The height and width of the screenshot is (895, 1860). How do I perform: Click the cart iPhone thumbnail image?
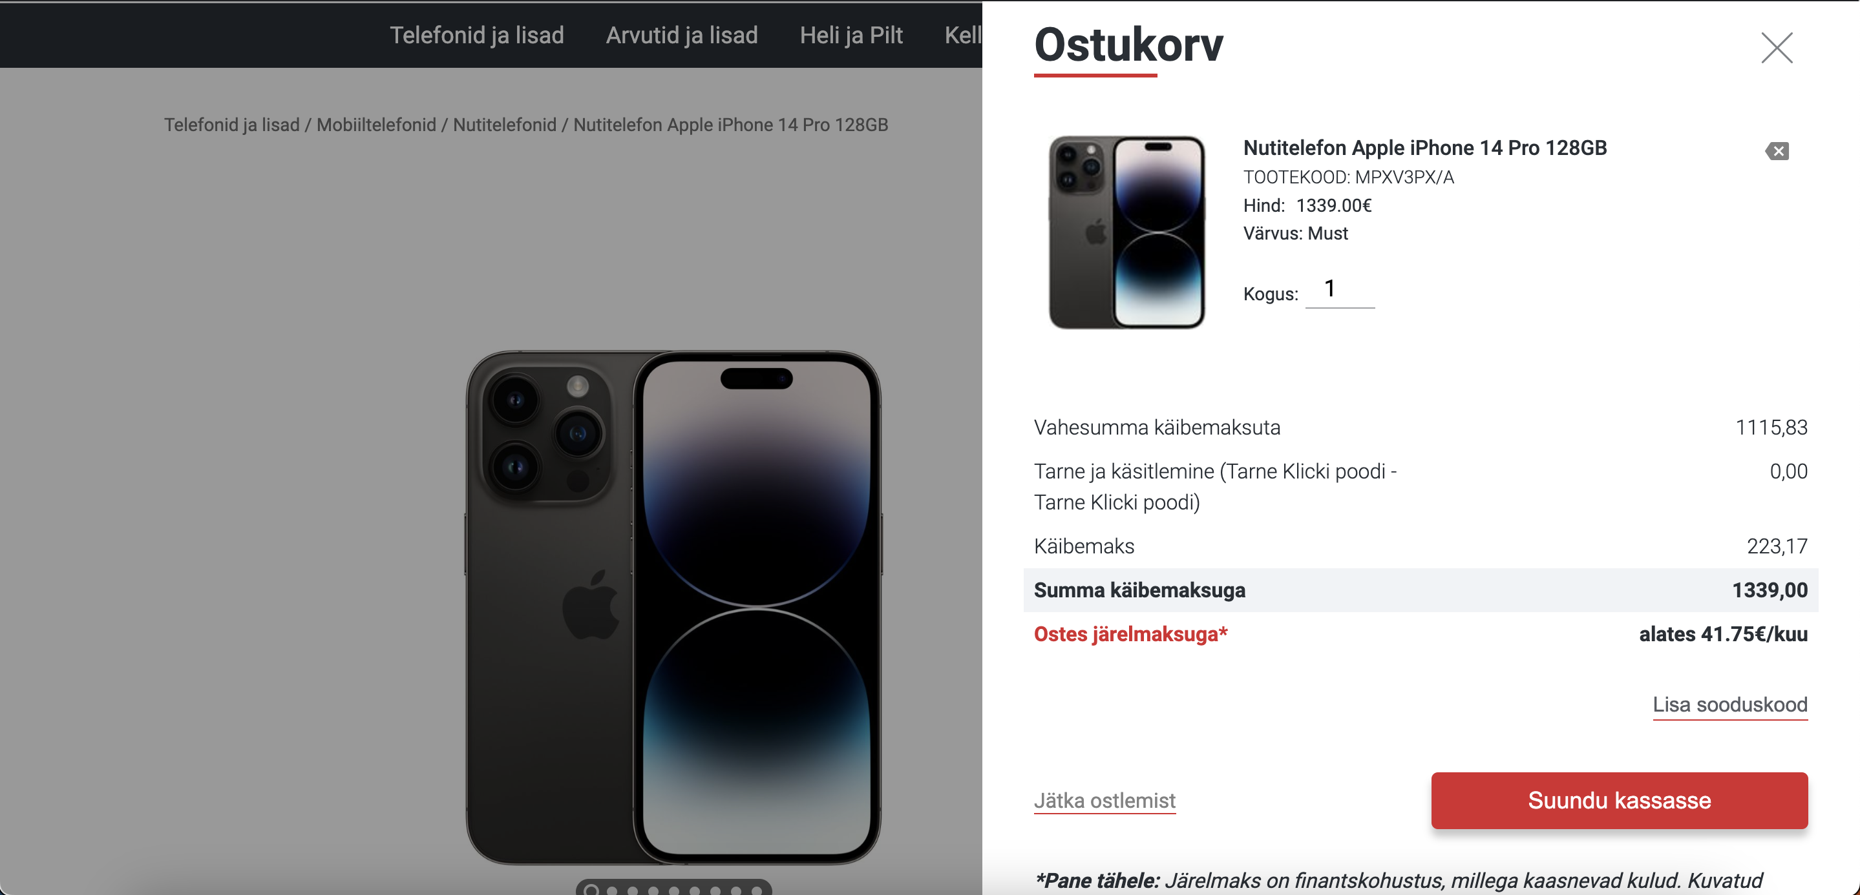tap(1127, 232)
